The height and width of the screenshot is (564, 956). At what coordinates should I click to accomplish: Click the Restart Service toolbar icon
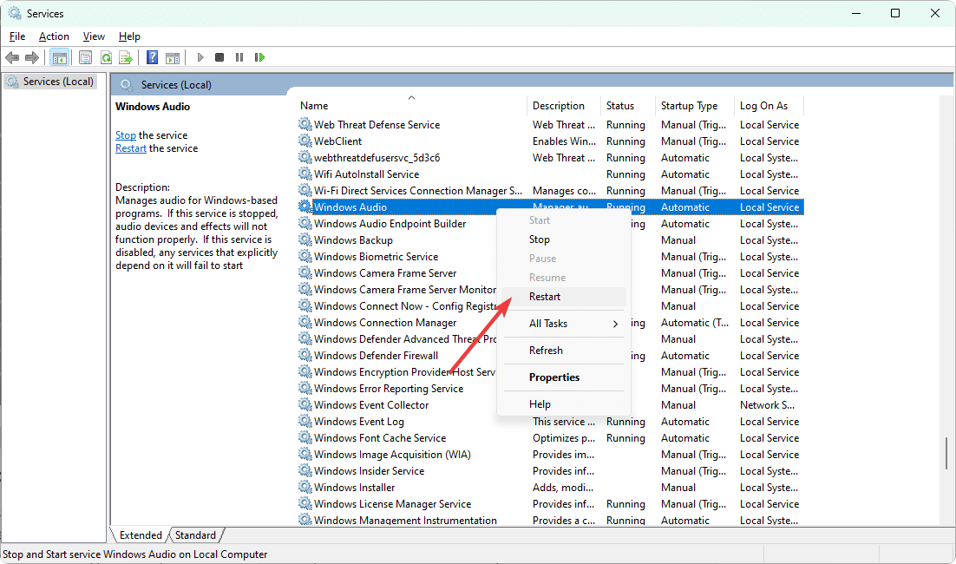pyautogui.click(x=259, y=57)
